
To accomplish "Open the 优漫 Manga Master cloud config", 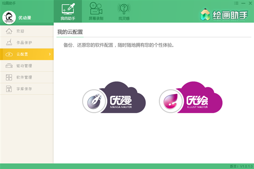I will click(x=114, y=97).
